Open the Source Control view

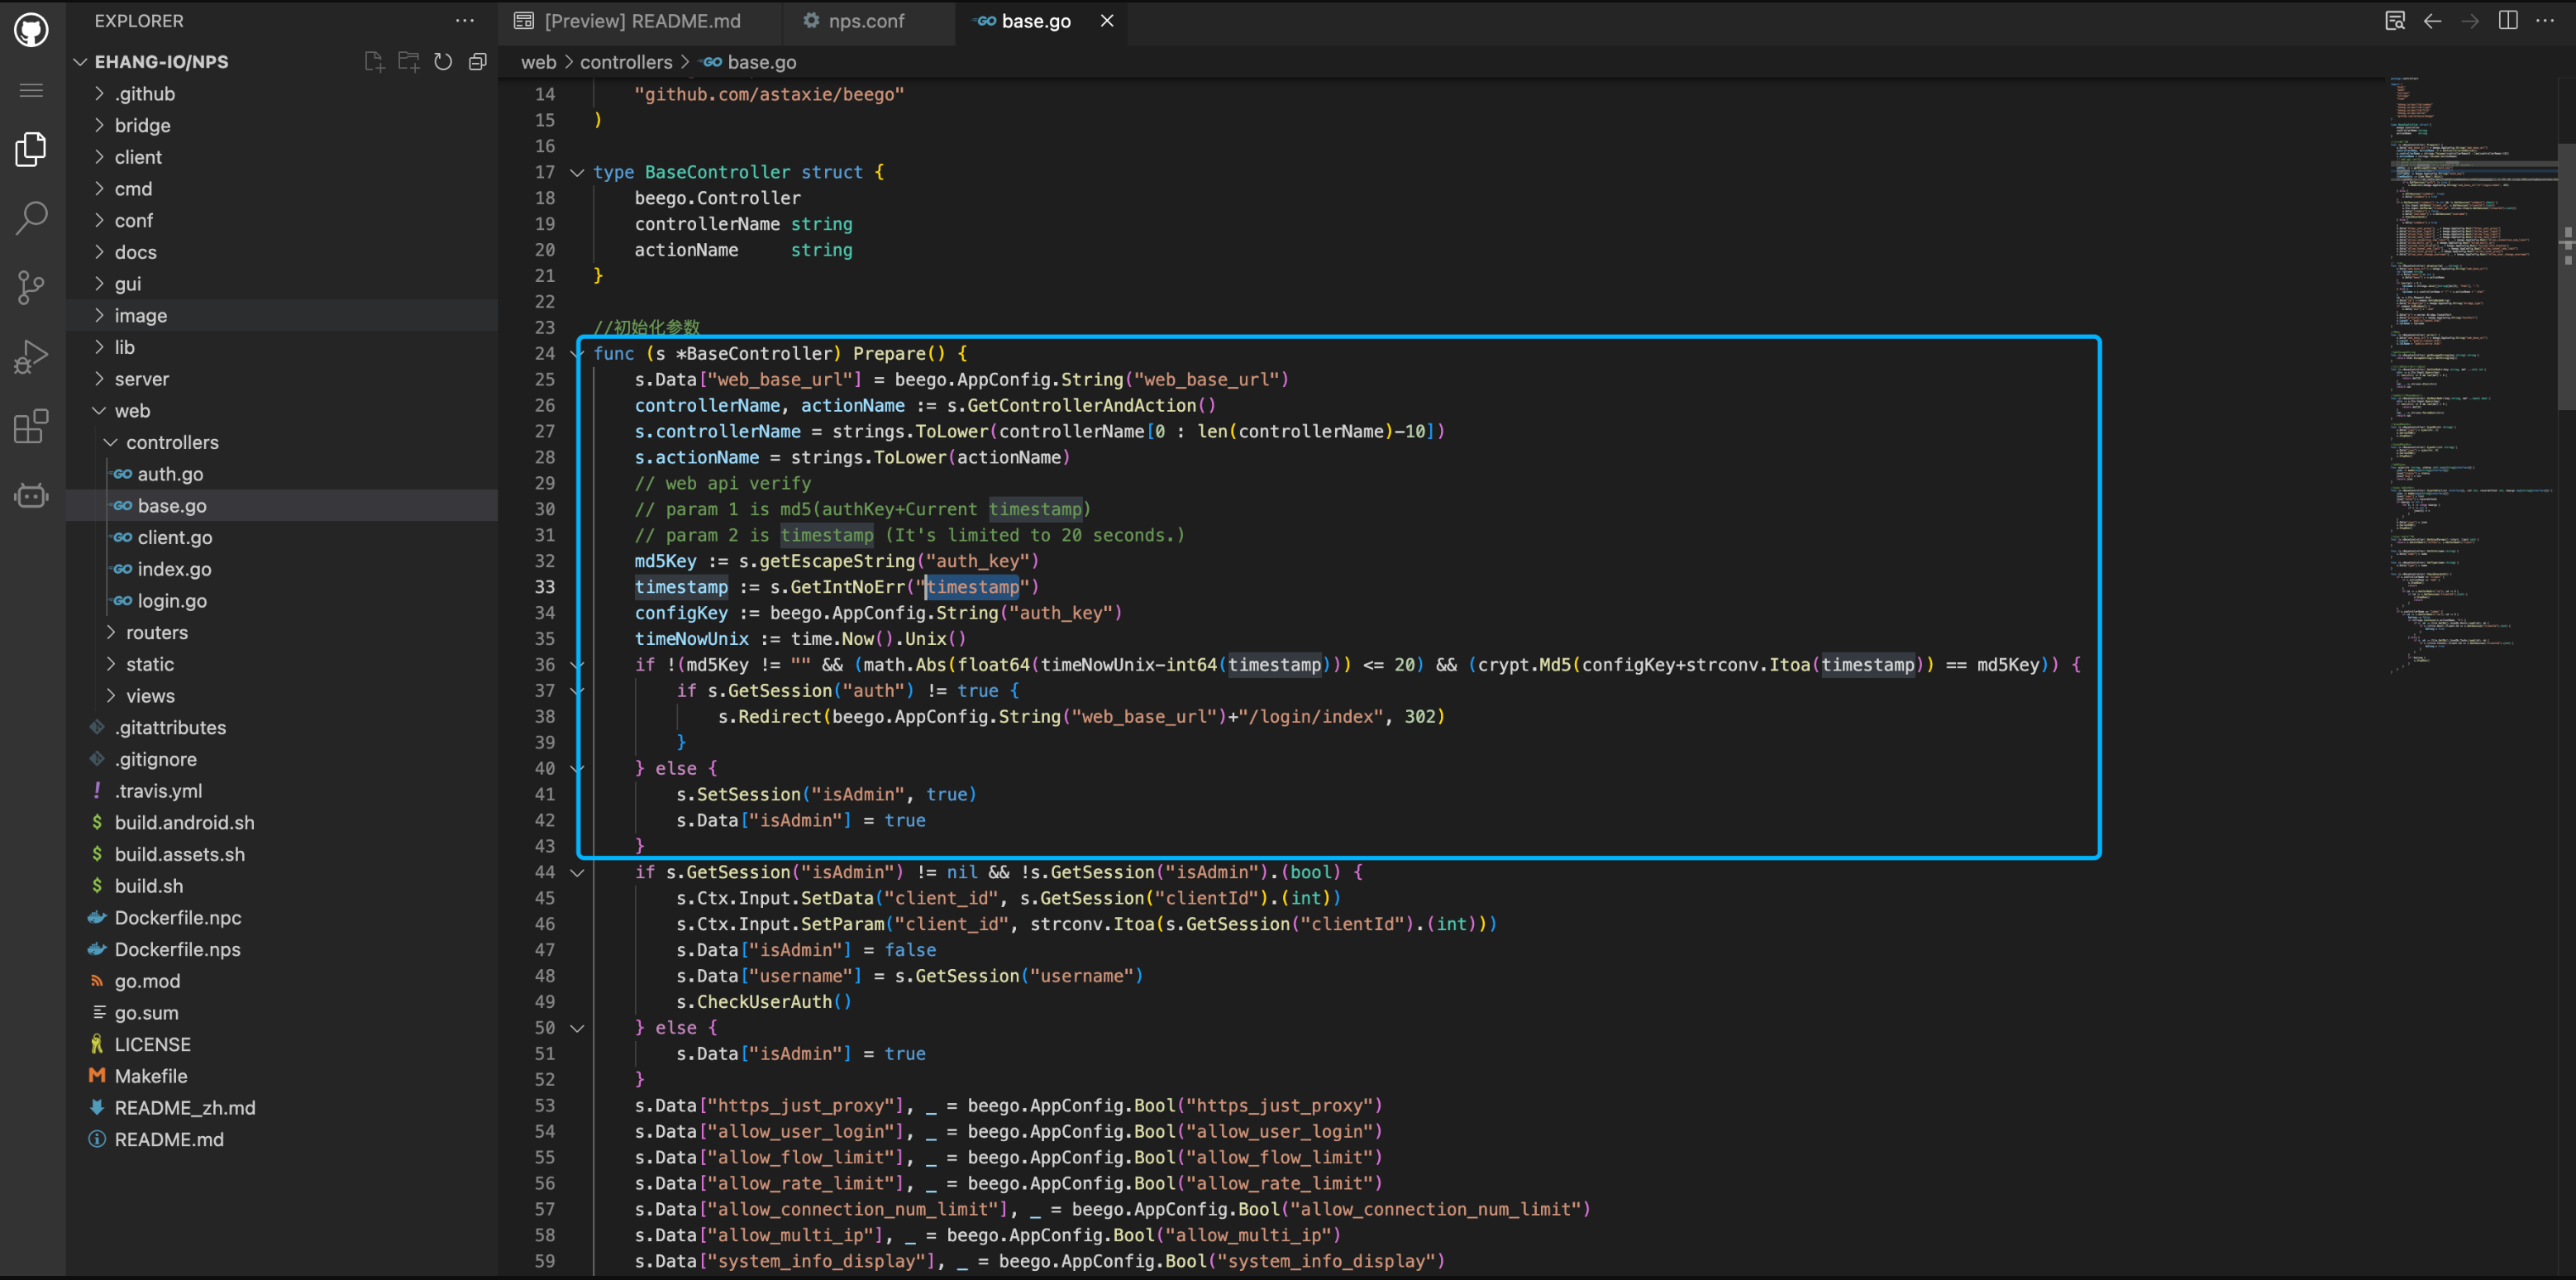point(31,288)
